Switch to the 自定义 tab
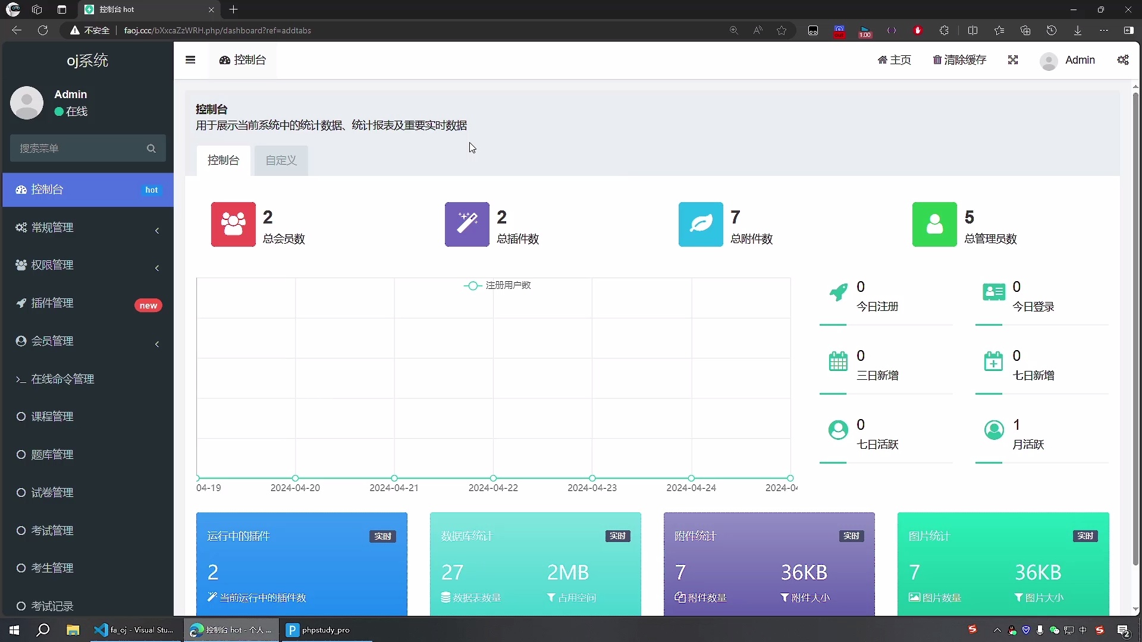Screen dimensions: 1142x642 click(281, 160)
